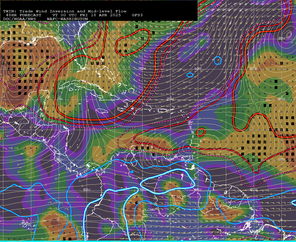Click the 30N latitude label at the map's eastern side
This screenshot has width=296, height=242.
point(281,38)
